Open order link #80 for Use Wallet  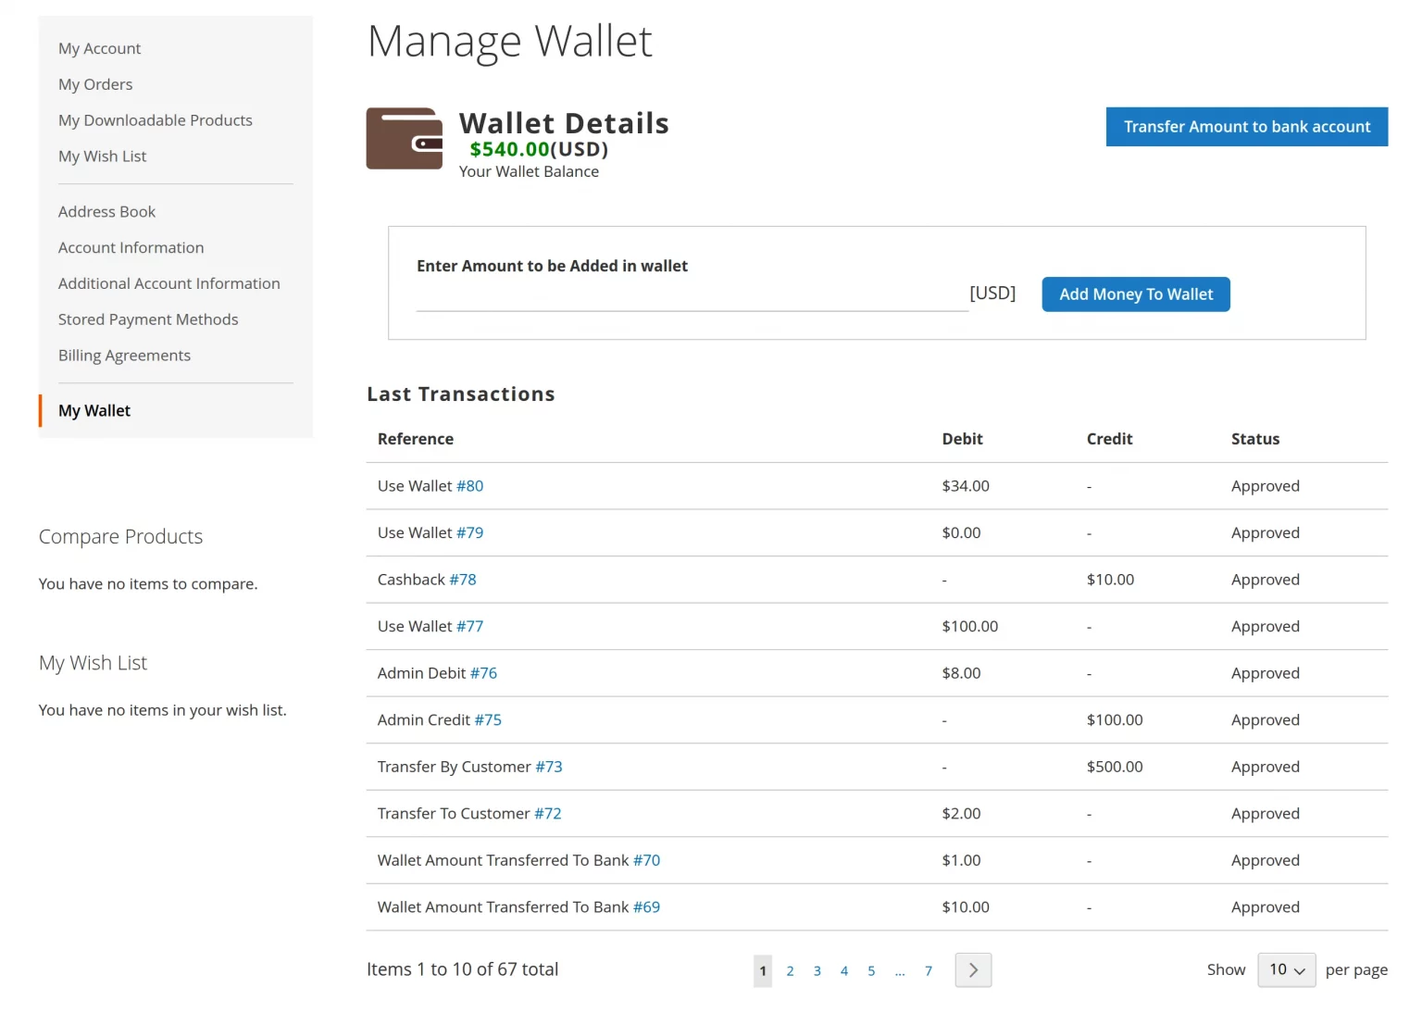tap(470, 485)
